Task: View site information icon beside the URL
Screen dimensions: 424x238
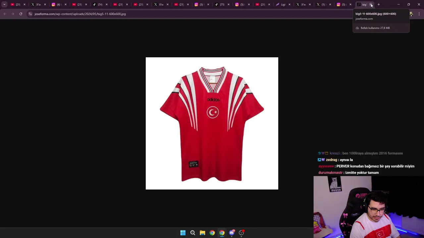Action: [30, 14]
